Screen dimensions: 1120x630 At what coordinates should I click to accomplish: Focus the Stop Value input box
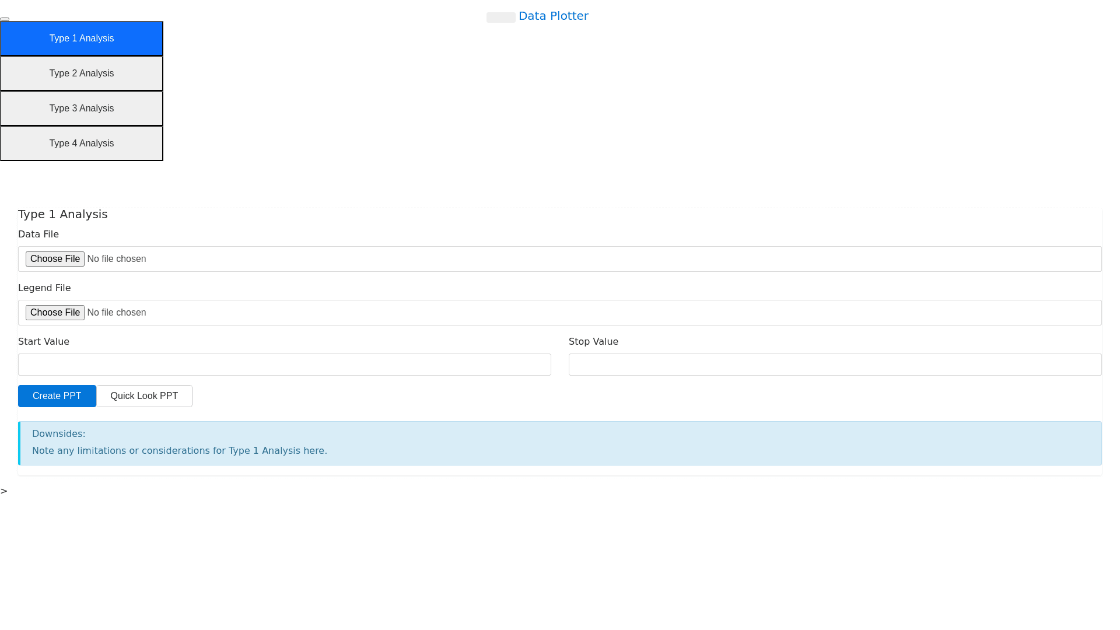[835, 365]
